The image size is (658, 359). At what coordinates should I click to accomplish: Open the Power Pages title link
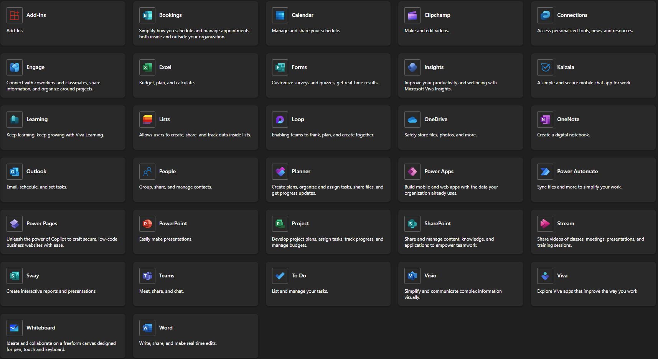[42, 224]
